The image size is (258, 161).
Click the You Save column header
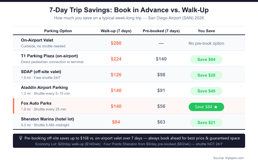206,31
